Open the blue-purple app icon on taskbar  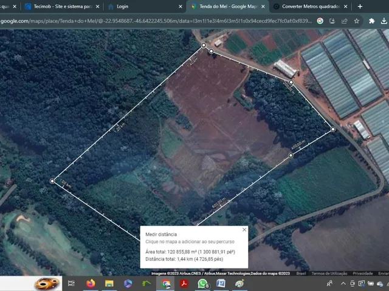pos(128,283)
